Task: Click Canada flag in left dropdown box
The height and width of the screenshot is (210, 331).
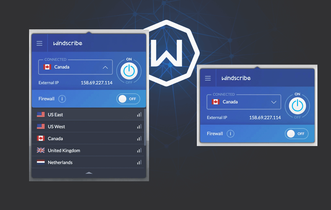Action: (x=47, y=67)
